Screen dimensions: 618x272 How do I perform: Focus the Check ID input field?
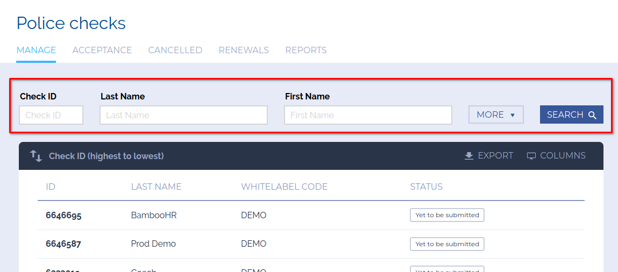coord(51,115)
